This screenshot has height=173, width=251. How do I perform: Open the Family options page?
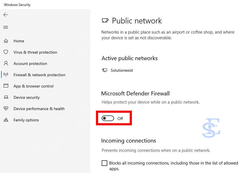26,120
